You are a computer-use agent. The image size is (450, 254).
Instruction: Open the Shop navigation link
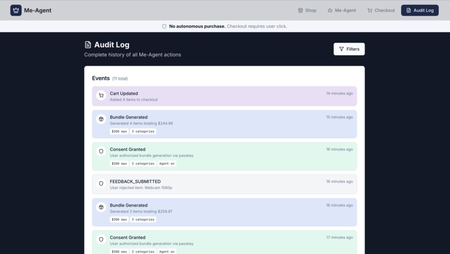tap(307, 11)
